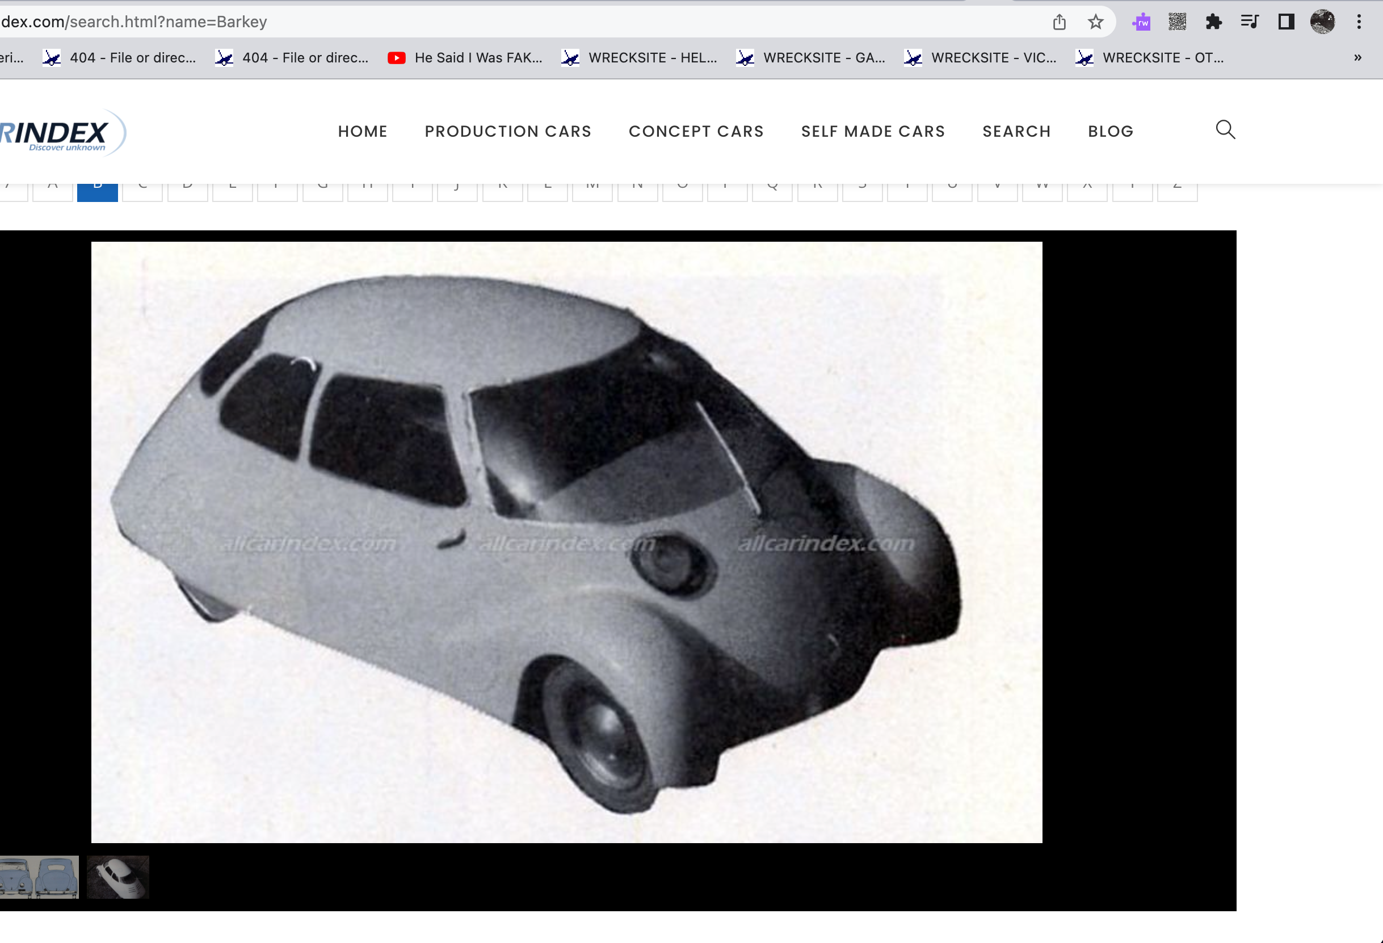
Task: Toggle the browser side panel icon
Action: pyautogui.click(x=1286, y=22)
